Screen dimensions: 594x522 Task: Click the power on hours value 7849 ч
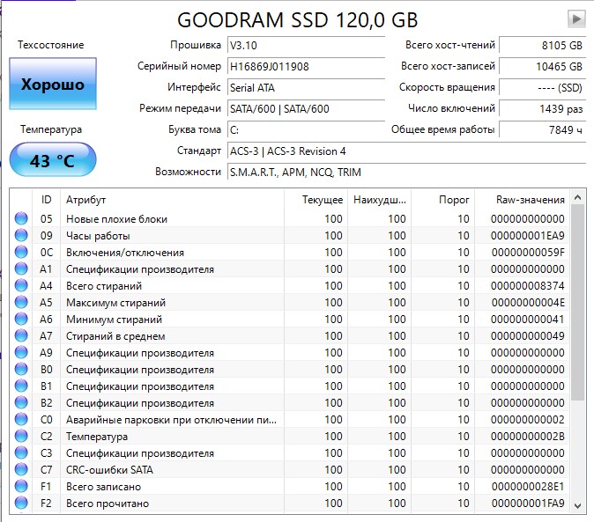point(543,130)
